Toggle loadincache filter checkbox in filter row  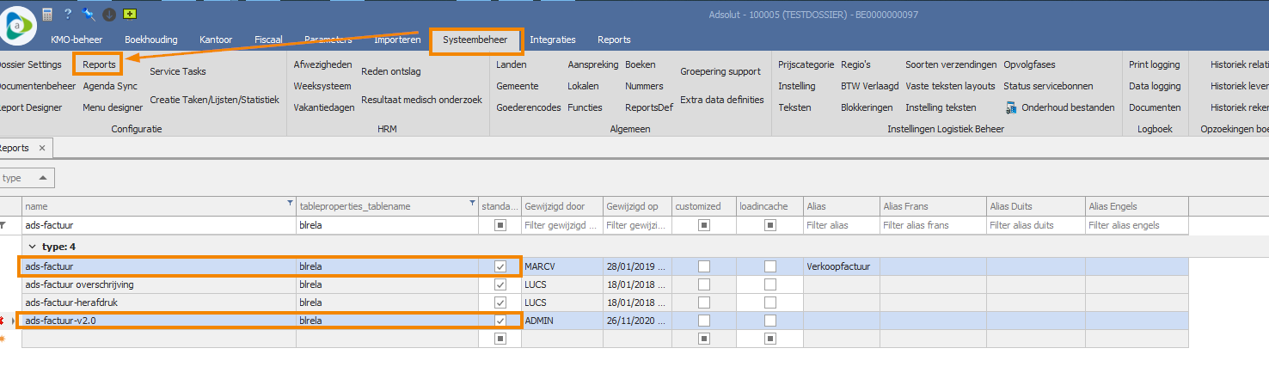point(770,225)
